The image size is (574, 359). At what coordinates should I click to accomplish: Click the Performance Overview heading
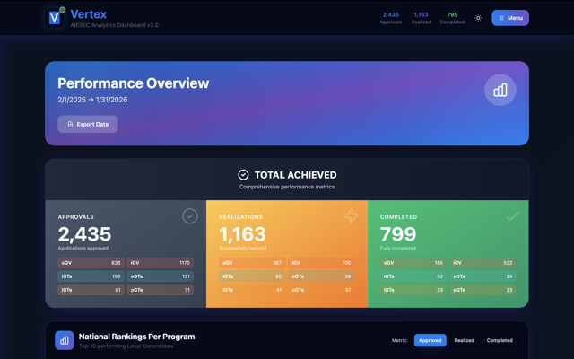[134, 83]
